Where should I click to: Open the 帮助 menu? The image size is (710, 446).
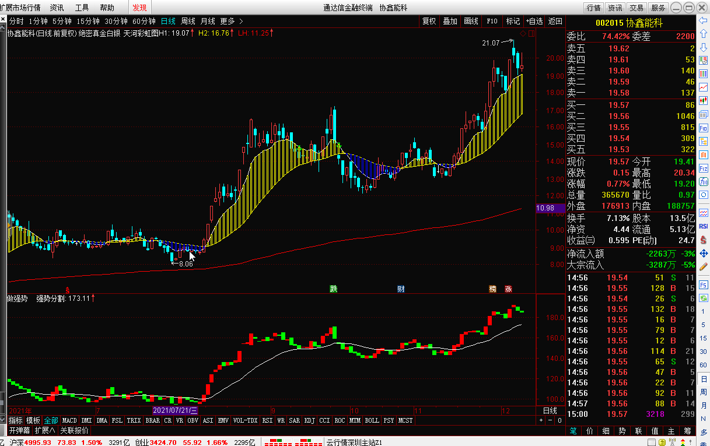pos(107,8)
